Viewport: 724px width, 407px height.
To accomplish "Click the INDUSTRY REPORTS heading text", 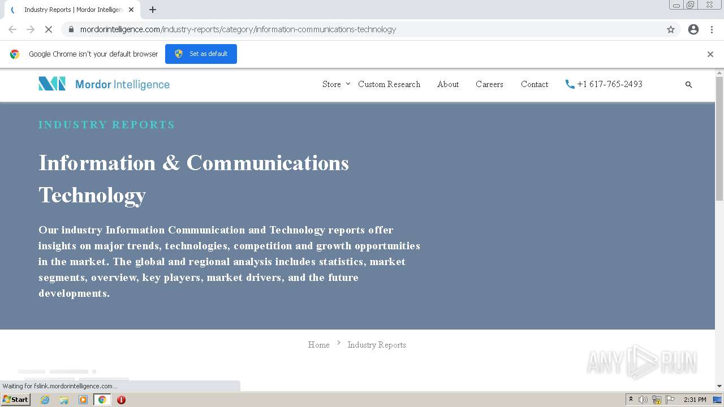I will pos(107,125).
